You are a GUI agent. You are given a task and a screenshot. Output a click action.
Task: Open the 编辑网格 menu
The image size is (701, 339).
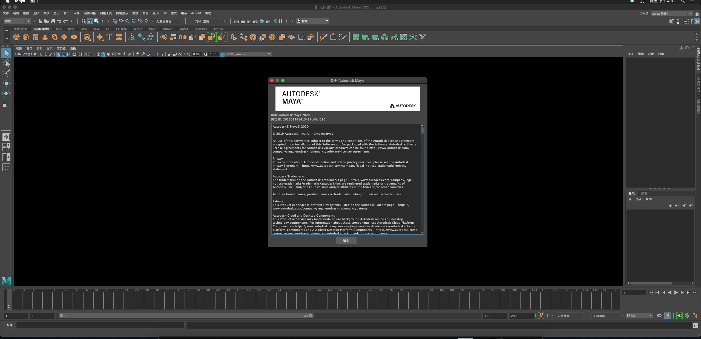click(x=90, y=13)
